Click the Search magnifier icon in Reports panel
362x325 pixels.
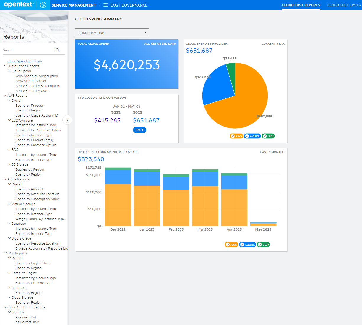(x=58, y=50)
